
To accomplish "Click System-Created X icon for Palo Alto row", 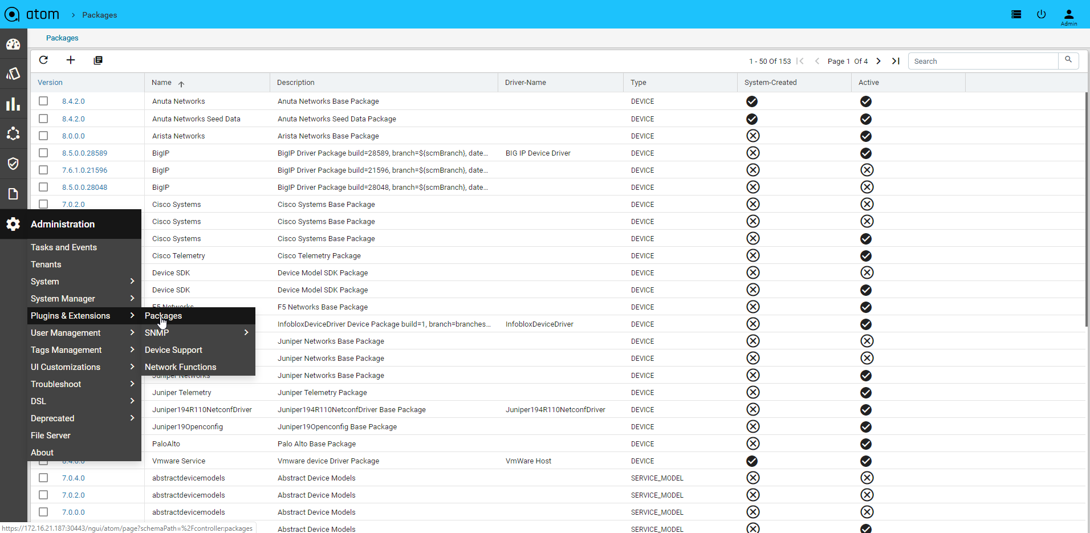I will (753, 444).
